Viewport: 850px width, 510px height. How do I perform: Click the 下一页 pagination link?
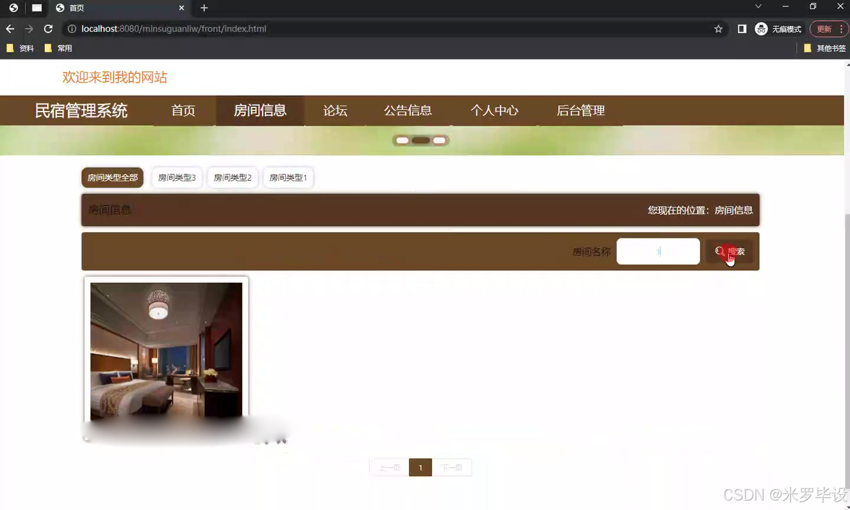(452, 467)
